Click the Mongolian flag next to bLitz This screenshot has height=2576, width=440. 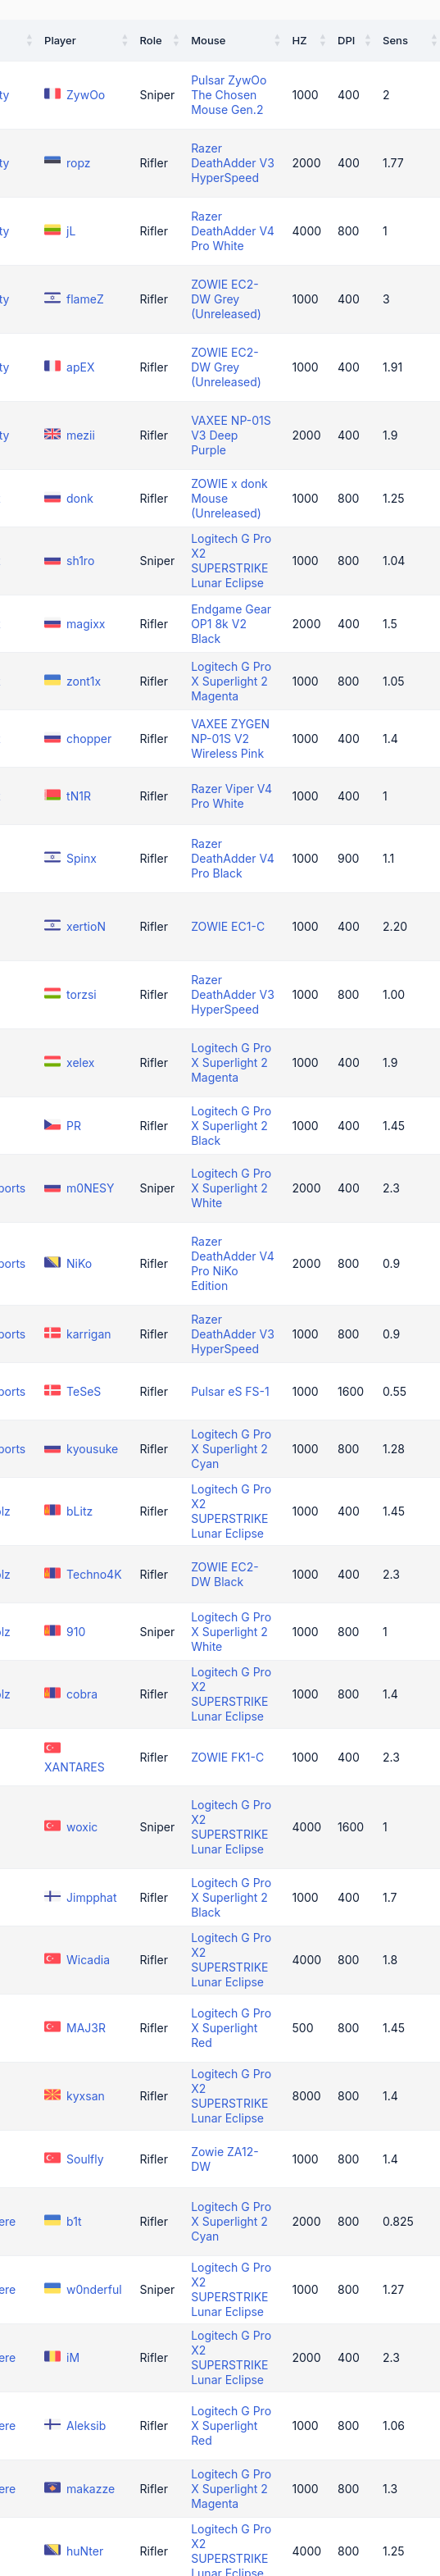(x=52, y=1510)
